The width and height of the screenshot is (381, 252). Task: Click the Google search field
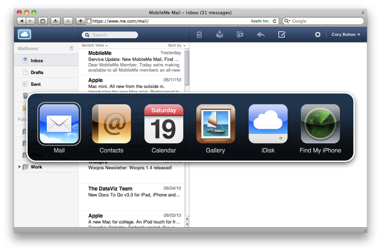pos(323,21)
